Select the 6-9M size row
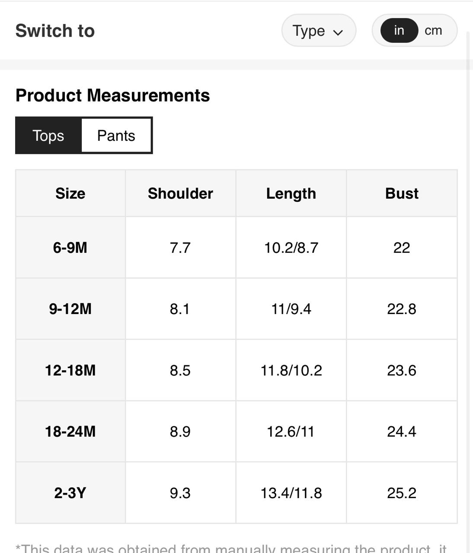 (70, 248)
